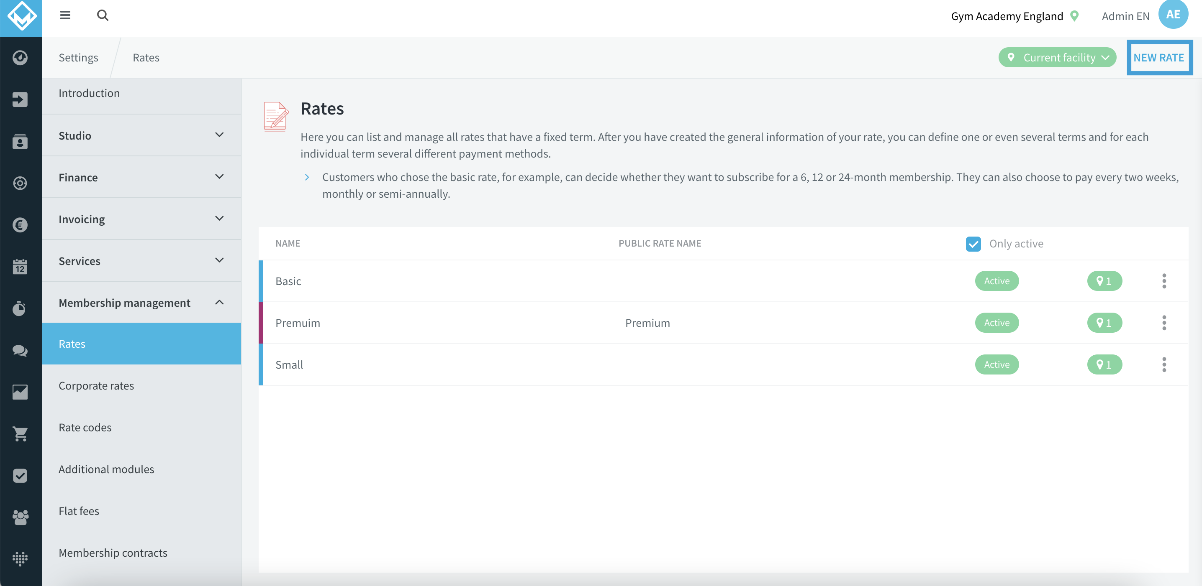Open the three-dot menu for Premuim rate
The height and width of the screenshot is (586, 1202).
(x=1164, y=323)
